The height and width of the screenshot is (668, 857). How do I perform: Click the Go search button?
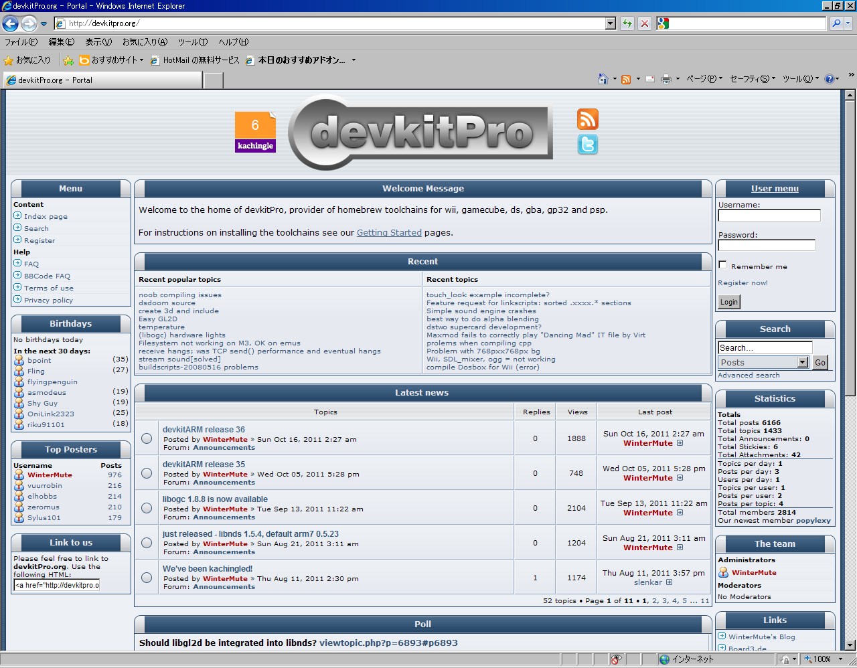pyautogui.click(x=820, y=362)
